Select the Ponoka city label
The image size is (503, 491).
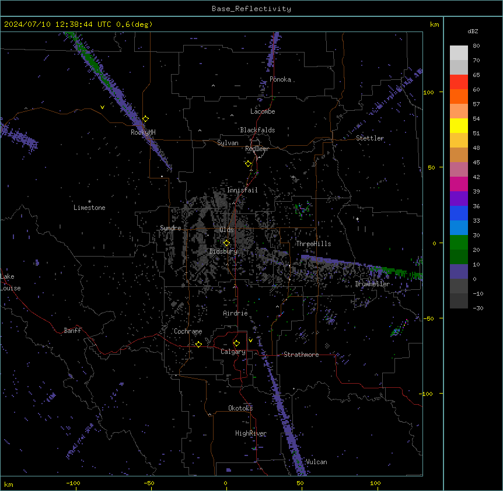click(280, 79)
